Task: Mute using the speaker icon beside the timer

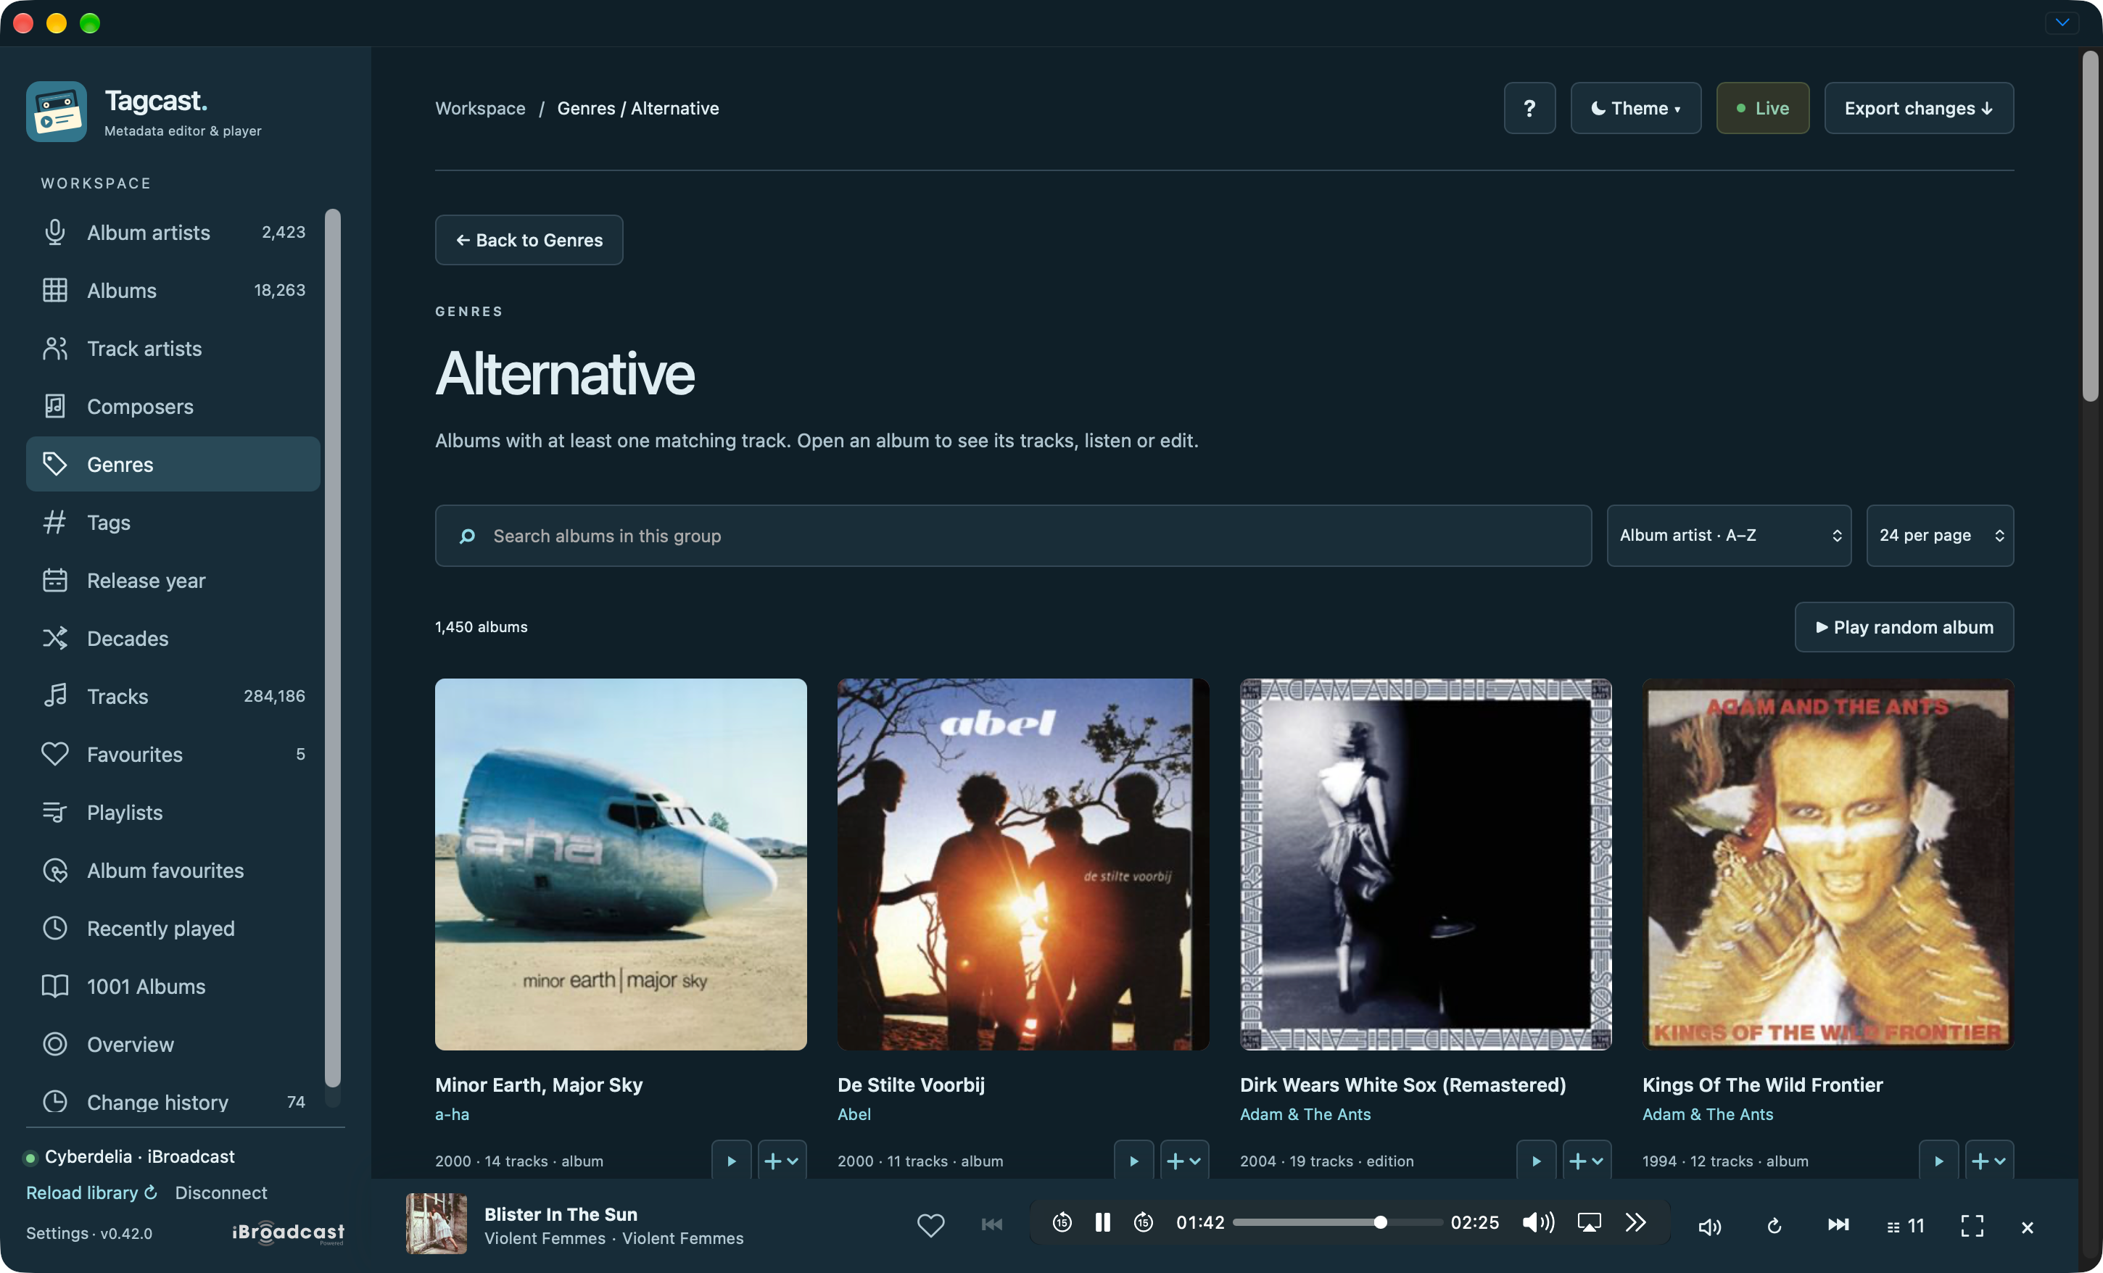Action: tap(1538, 1223)
